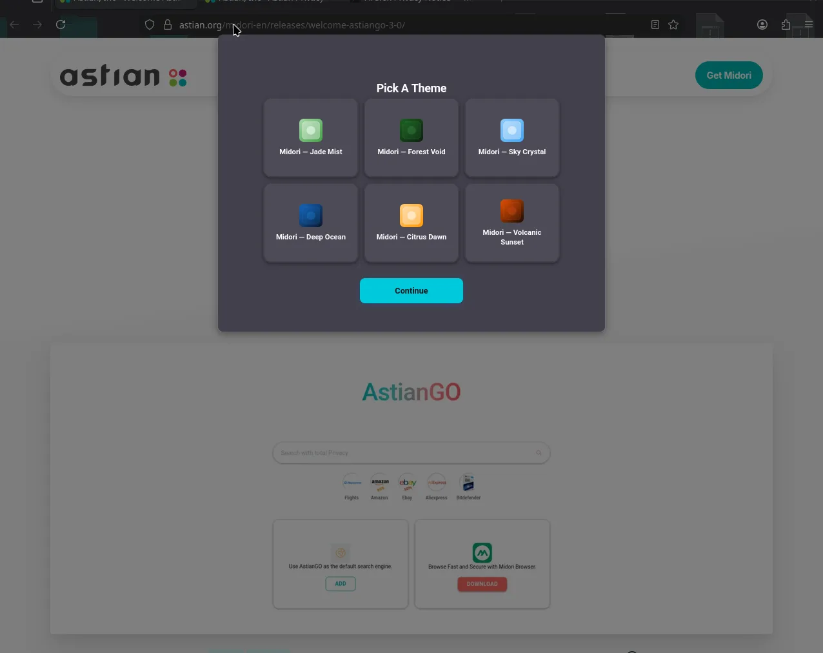823x653 pixels.
Task: Show site security info via padlock icon
Action: pyautogui.click(x=168, y=25)
